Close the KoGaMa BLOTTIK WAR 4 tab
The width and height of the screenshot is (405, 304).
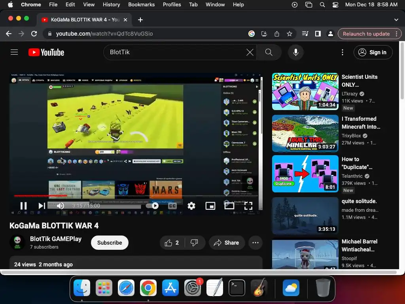point(125,20)
